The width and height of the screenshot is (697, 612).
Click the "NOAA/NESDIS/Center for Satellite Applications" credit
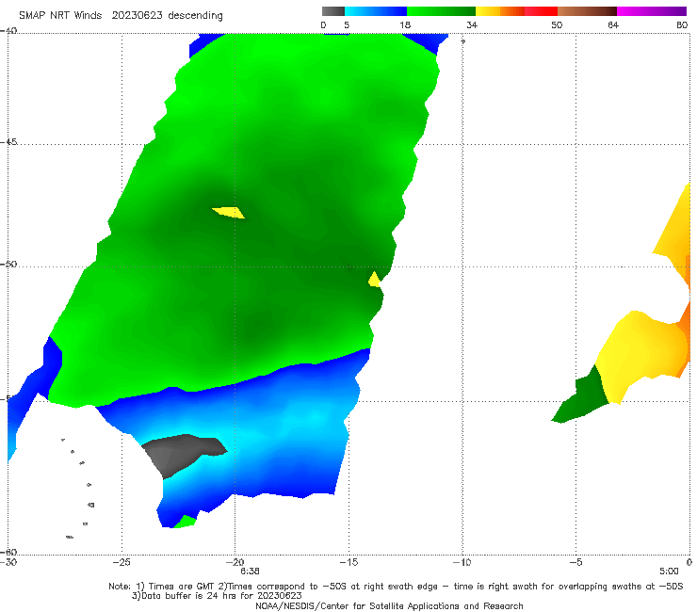(389, 605)
